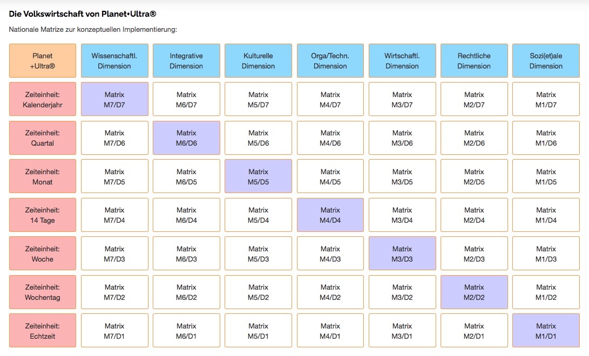The height and width of the screenshot is (356, 589).
Task: Open highlighted cell Matrix M2/D2
Action: point(474,292)
